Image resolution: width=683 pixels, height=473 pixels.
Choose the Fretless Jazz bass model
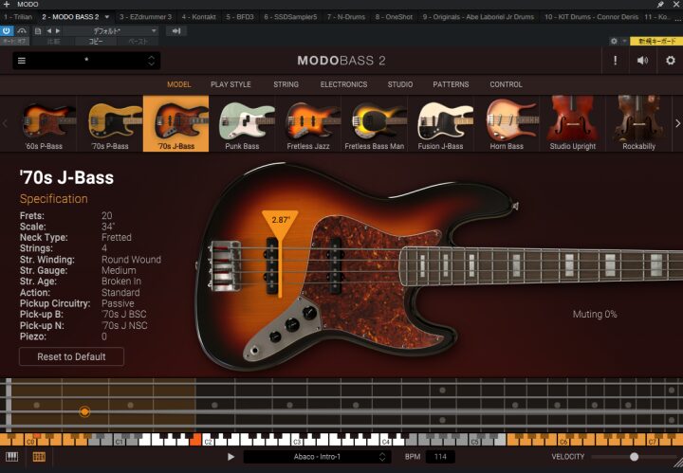click(x=308, y=123)
